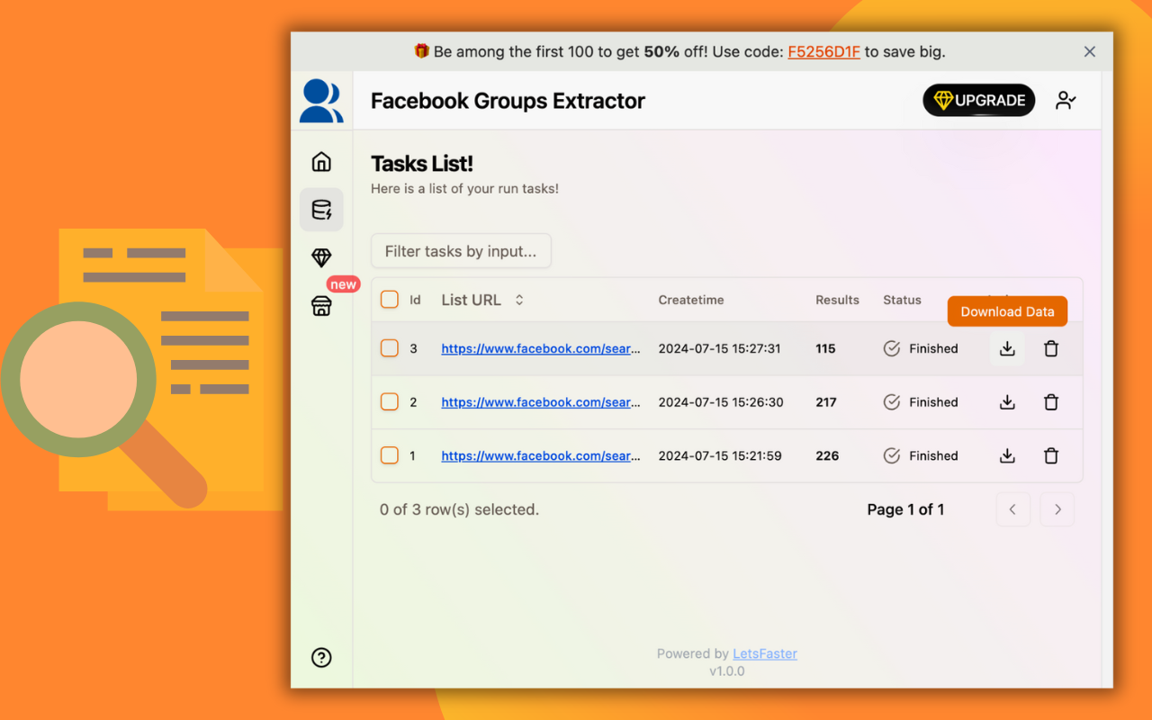Open Facebook URL of task 1
Screen dimensions: 1152x720
[x=541, y=456]
